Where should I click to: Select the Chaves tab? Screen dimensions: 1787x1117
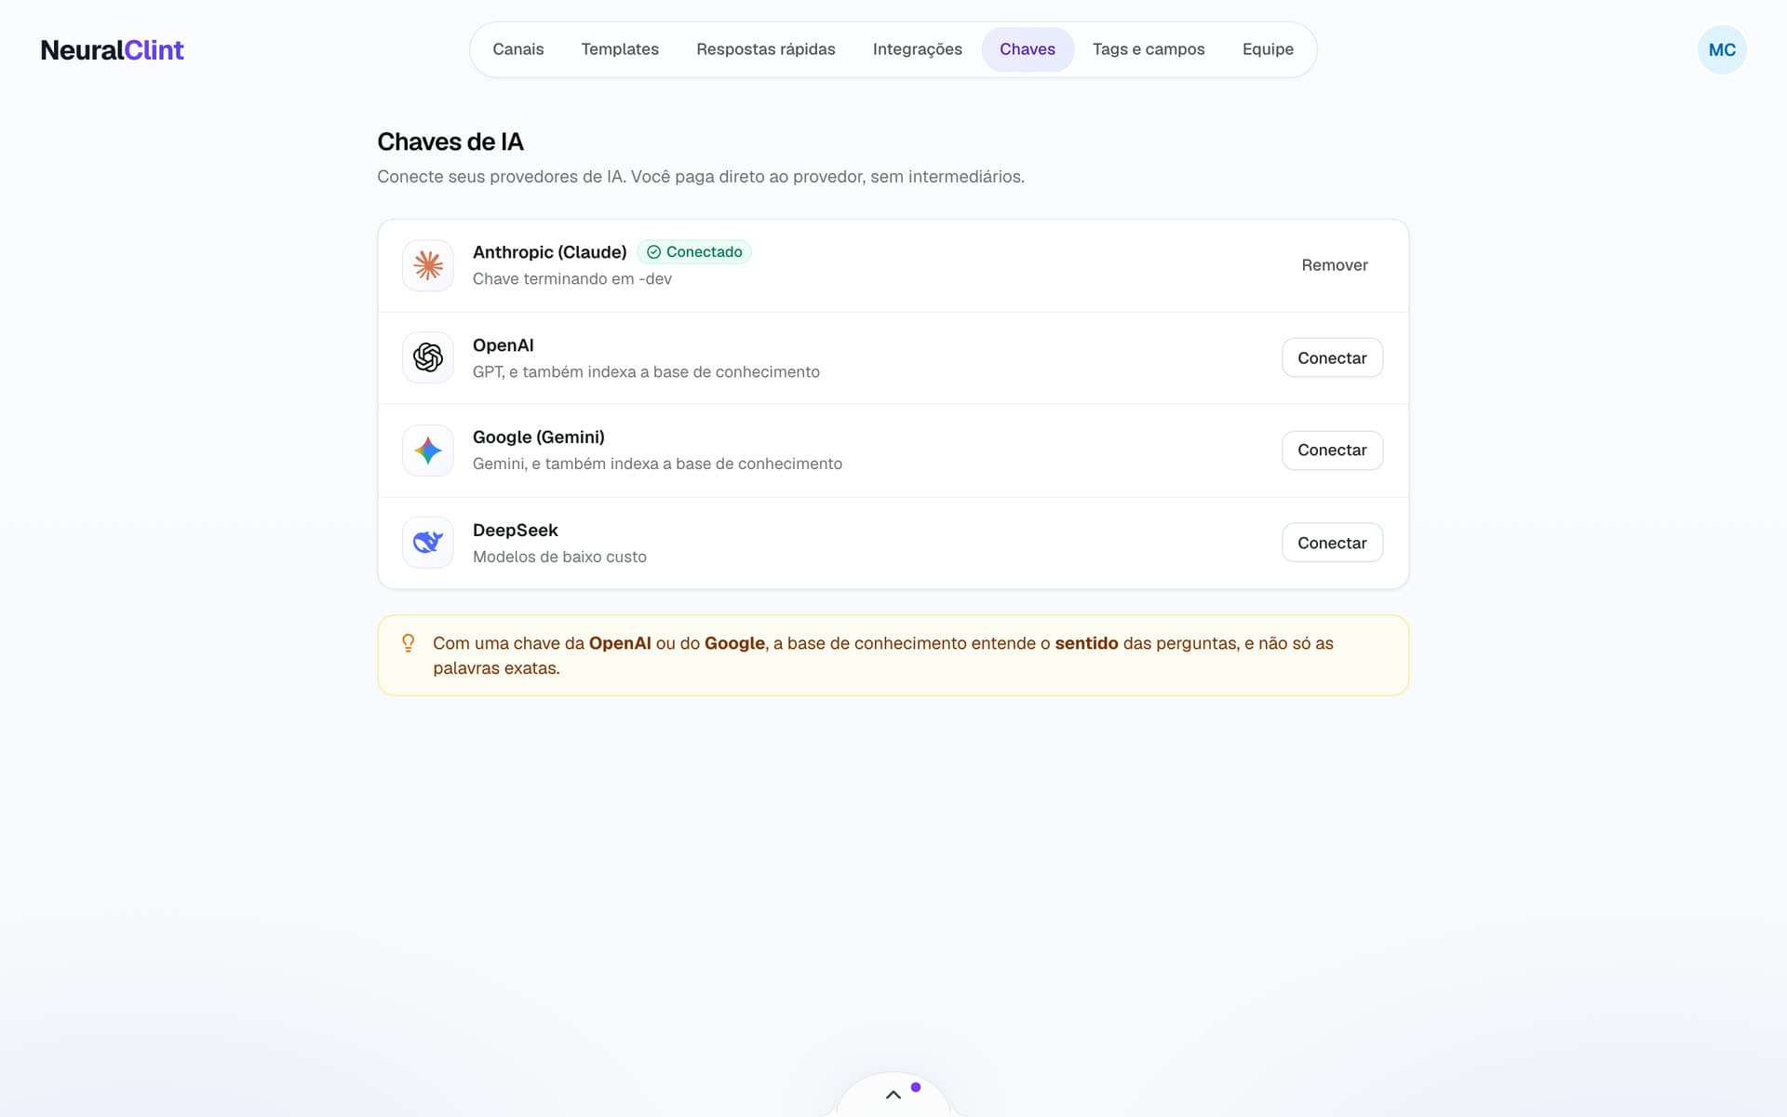point(1028,49)
